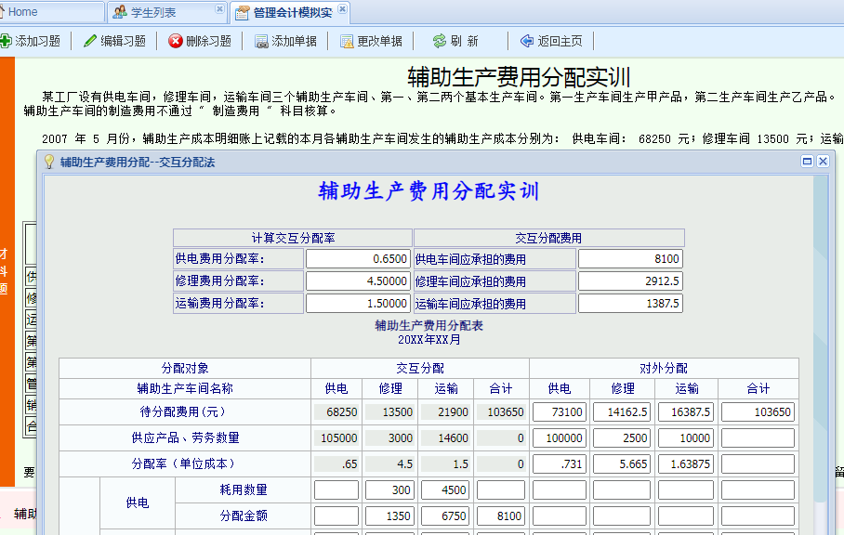This screenshot has width=844, height=535.
Task: Click the 辅助生产费用分配表 title
Action: tap(429, 325)
